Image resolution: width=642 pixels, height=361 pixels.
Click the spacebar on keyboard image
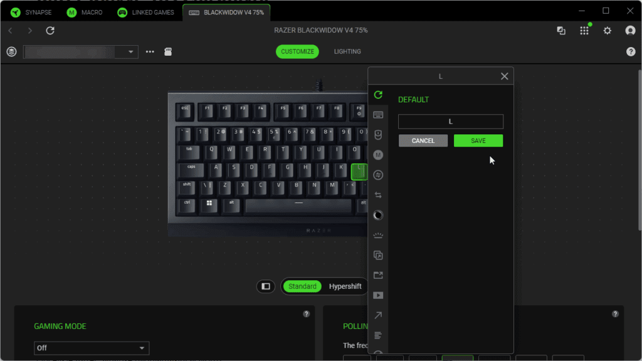(298, 206)
